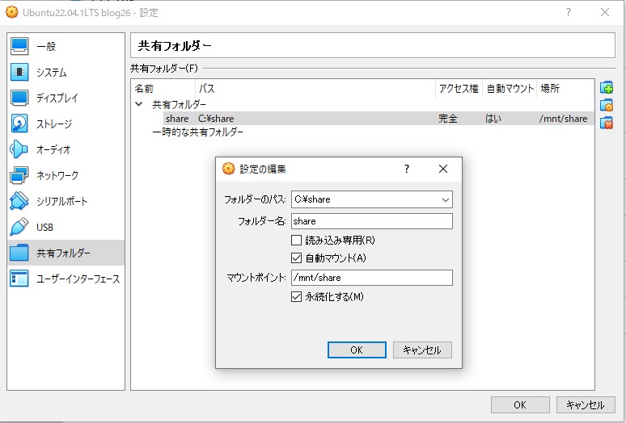Click the 完全 access cell
The width and height of the screenshot is (626, 423).
tap(448, 119)
